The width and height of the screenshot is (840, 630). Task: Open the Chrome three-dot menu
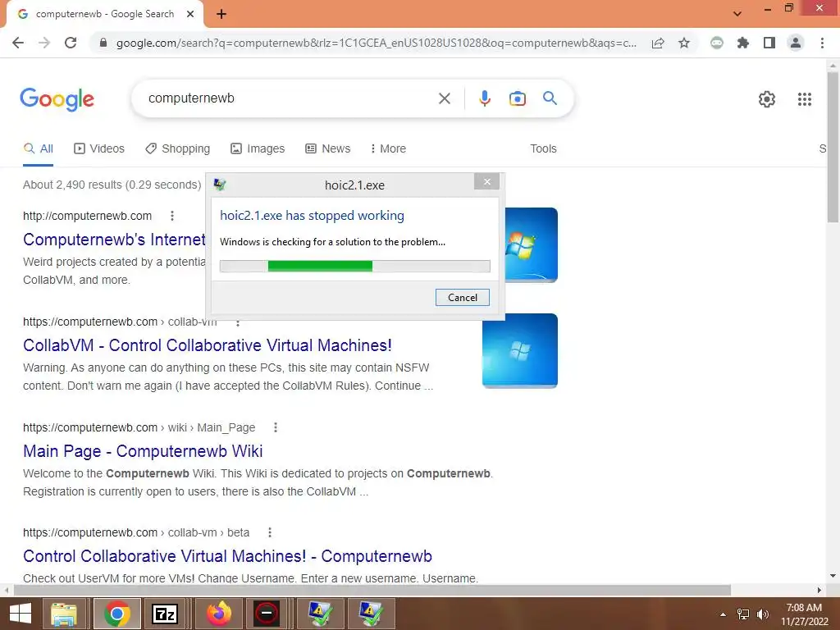pos(822,43)
